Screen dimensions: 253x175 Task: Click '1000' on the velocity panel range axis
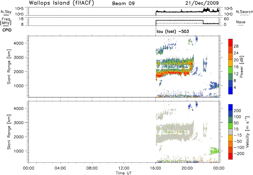pyautogui.click(x=19, y=151)
